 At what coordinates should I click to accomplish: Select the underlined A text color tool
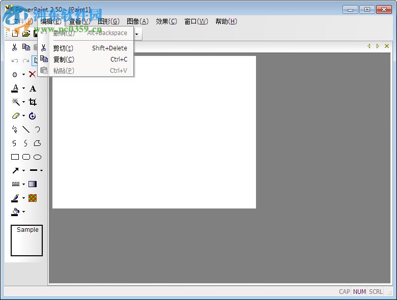15,88
